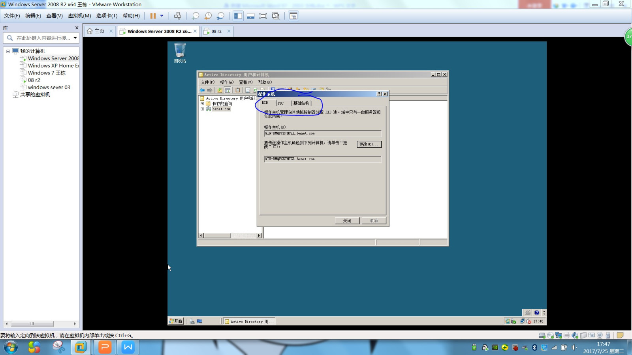Revert the VM to its previous snapshot
Screen dimensions: 632x355
[x=208, y=16]
